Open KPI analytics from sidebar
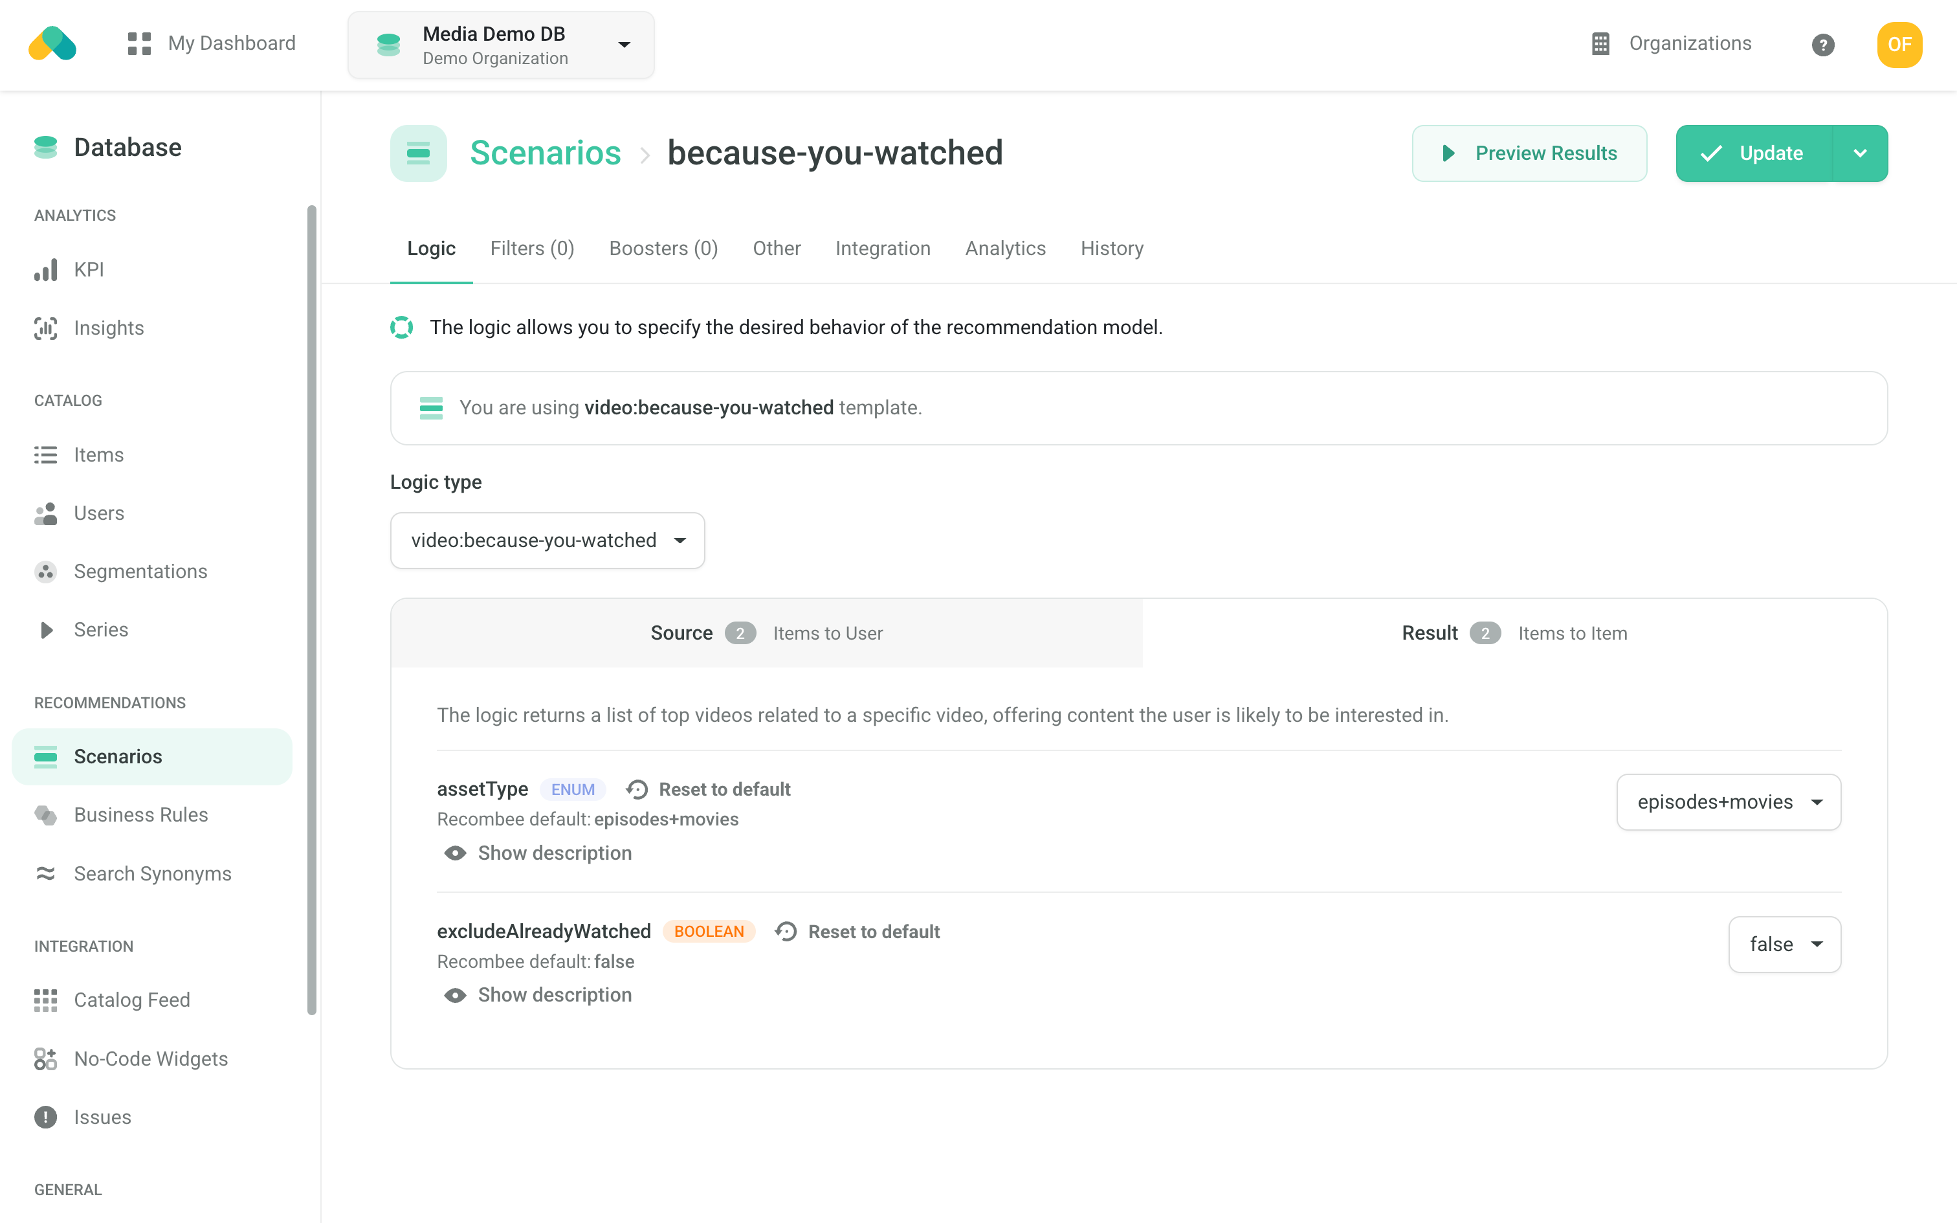The image size is (1957, 1223). [88, 269]
